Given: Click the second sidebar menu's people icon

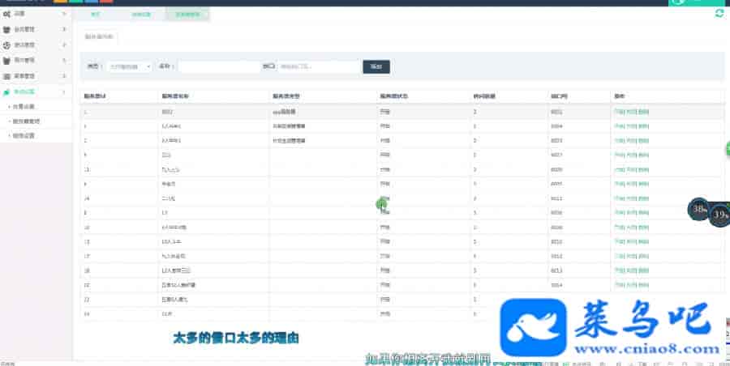Looking at the screenshot, I should click(6, 29).
